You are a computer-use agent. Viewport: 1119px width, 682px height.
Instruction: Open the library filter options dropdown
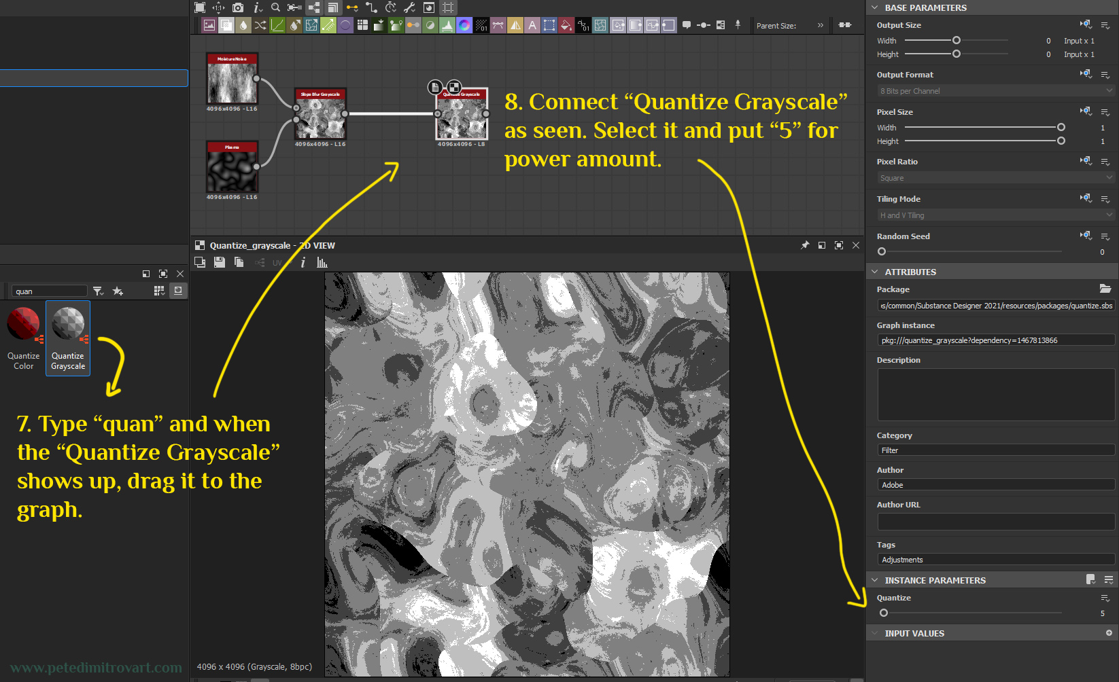point(99,291)
